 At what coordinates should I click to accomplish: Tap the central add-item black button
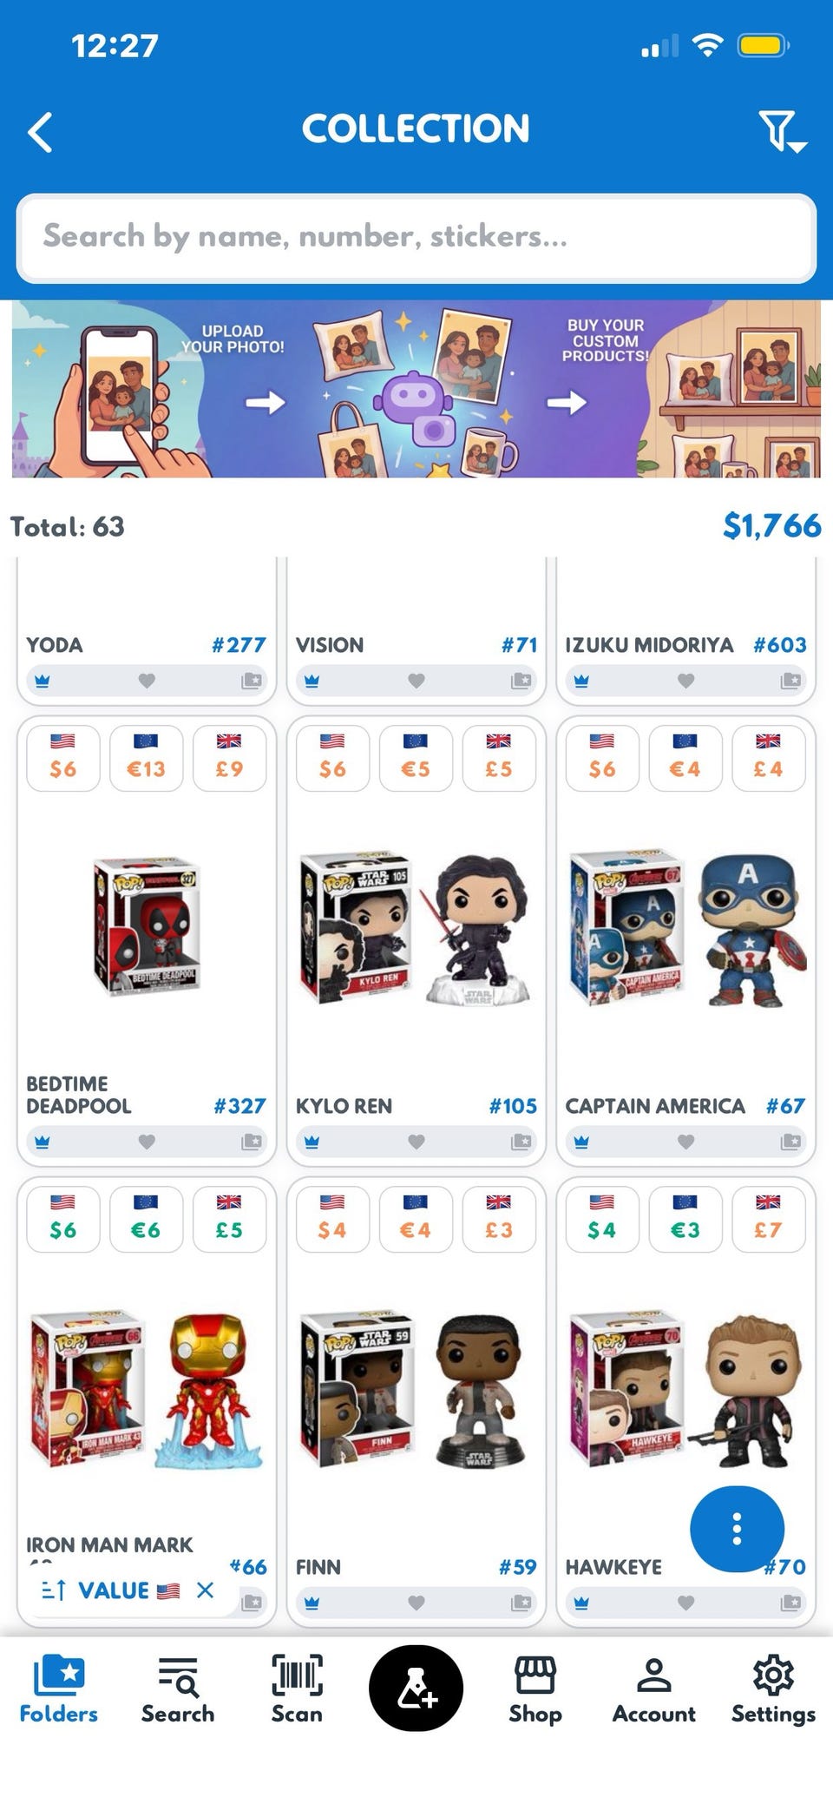tap(416, 1688)
